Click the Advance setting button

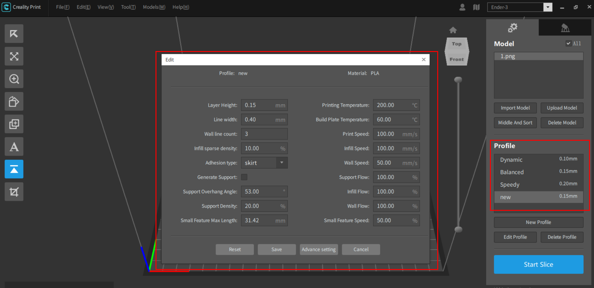click(319, 249)
